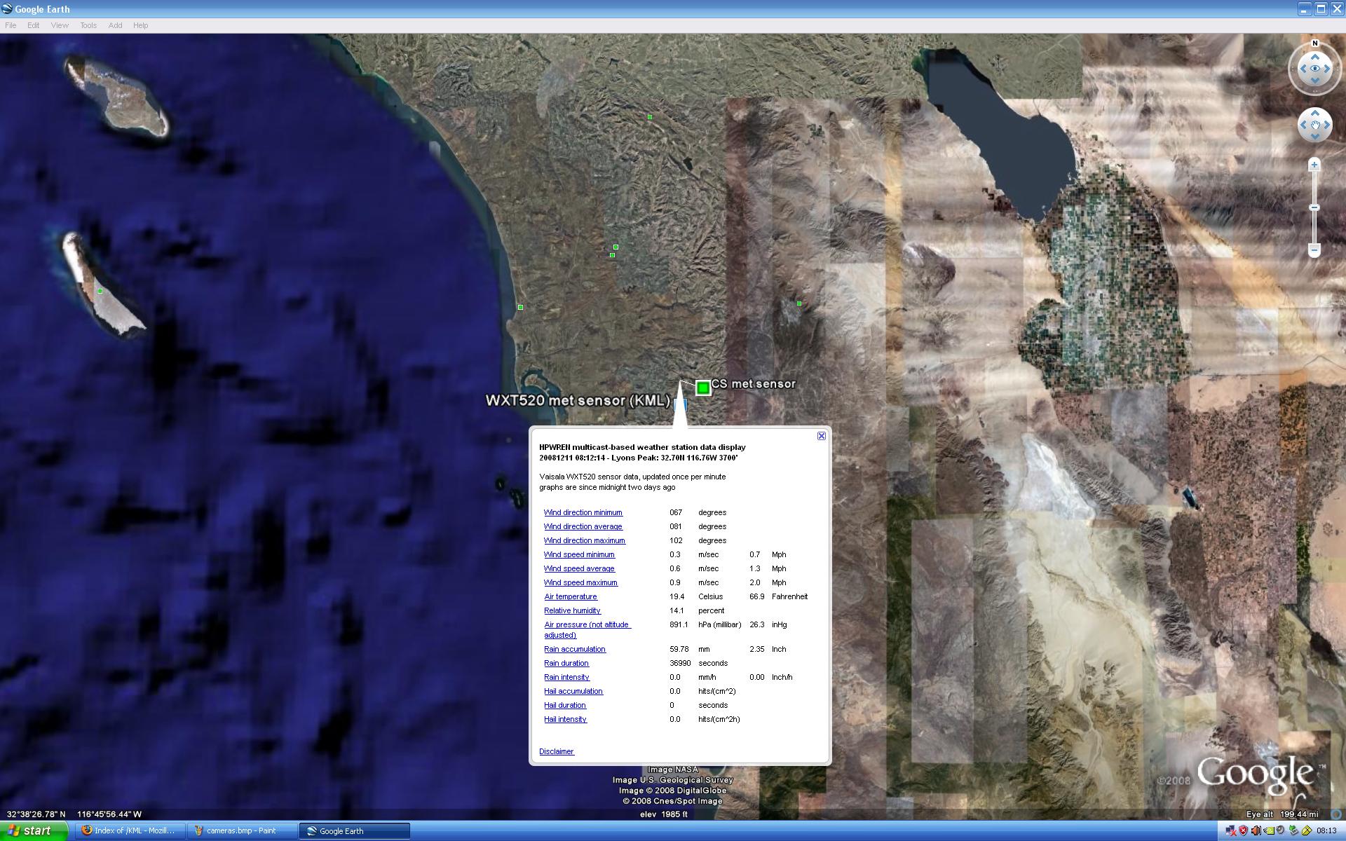
Task: Pan map left with move joystick arrow
Action: point(1303,125)
